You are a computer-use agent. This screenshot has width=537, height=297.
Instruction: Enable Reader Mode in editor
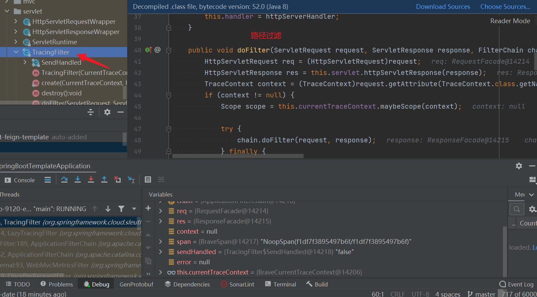tap(510, 21)
